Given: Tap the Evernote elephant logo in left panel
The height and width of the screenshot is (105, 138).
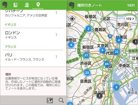Looking at the screenshot, I should [x=5, y=4].
